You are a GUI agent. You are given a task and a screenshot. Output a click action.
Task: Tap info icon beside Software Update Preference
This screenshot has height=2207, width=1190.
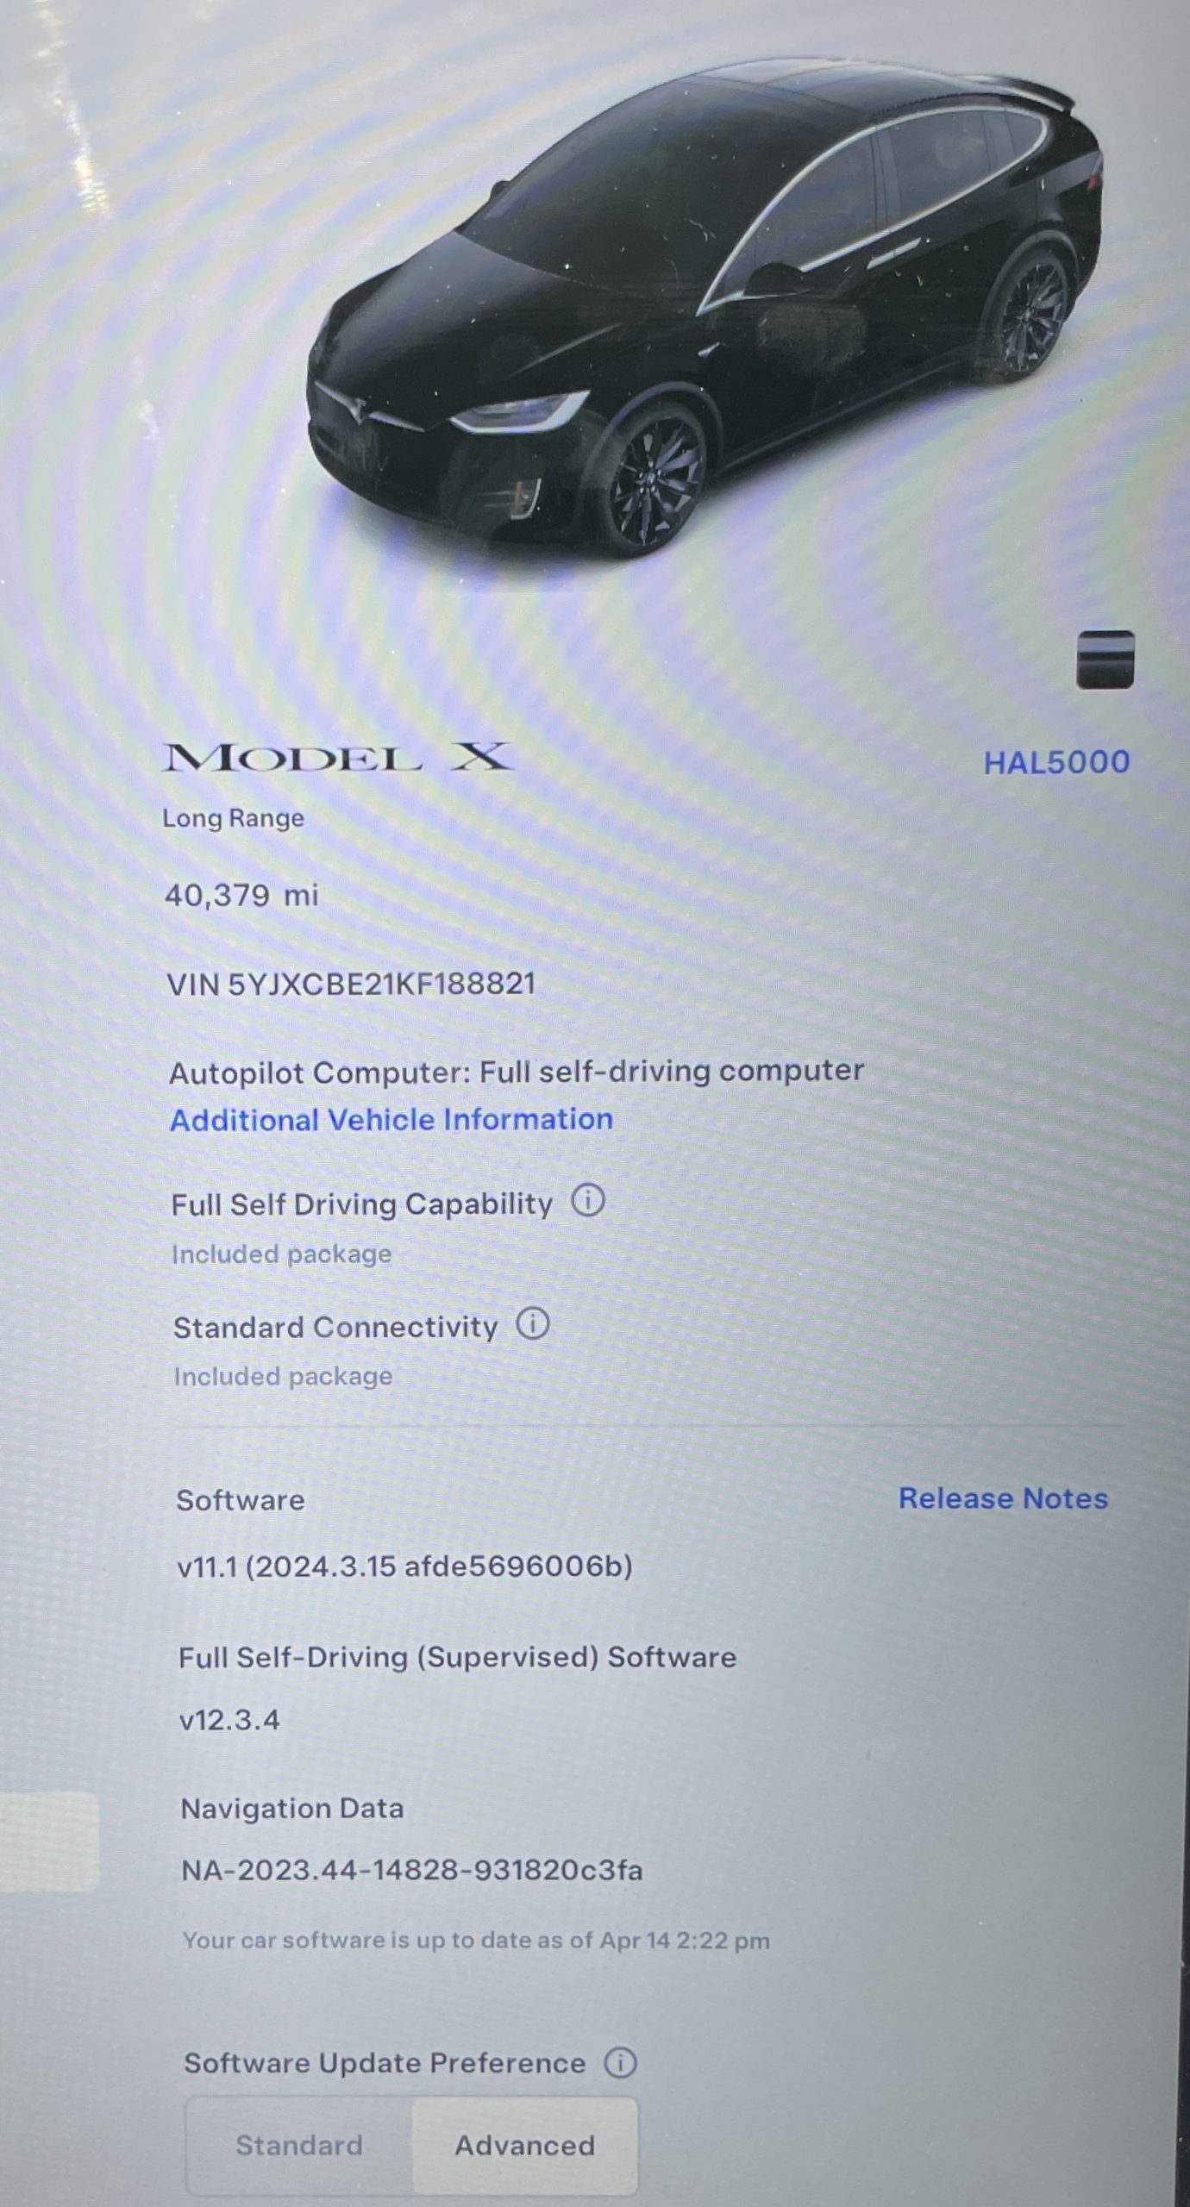(620, 2063)
